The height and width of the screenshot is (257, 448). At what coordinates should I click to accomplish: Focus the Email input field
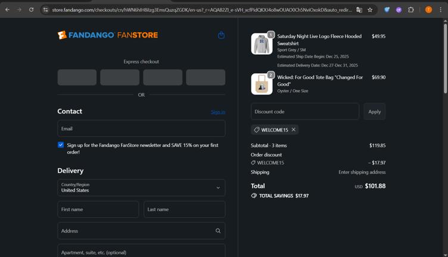click(141, 128)
